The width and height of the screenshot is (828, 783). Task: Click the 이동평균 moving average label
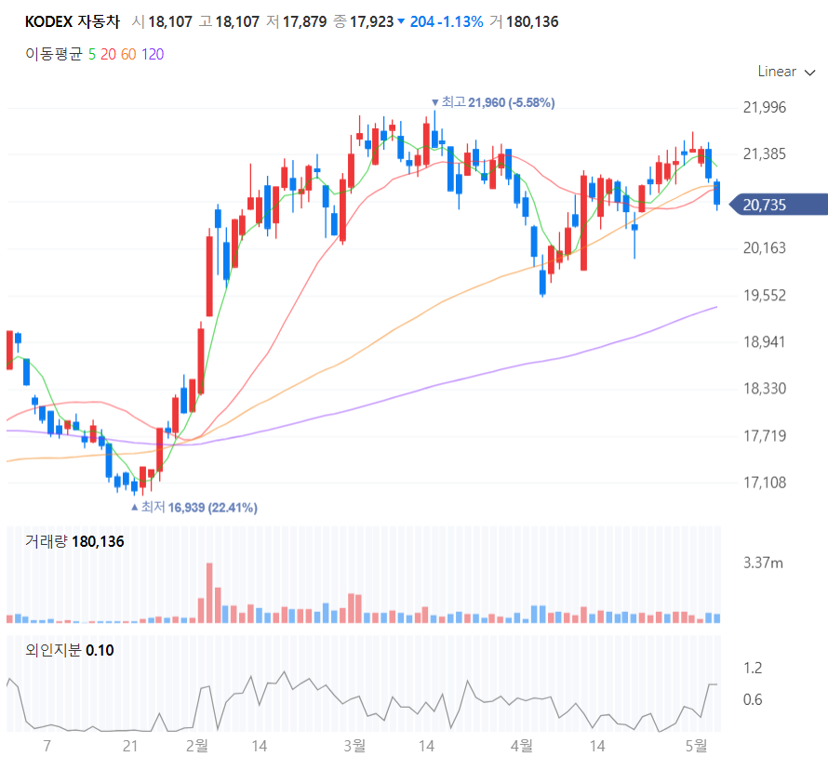click(x=54, y=54)
